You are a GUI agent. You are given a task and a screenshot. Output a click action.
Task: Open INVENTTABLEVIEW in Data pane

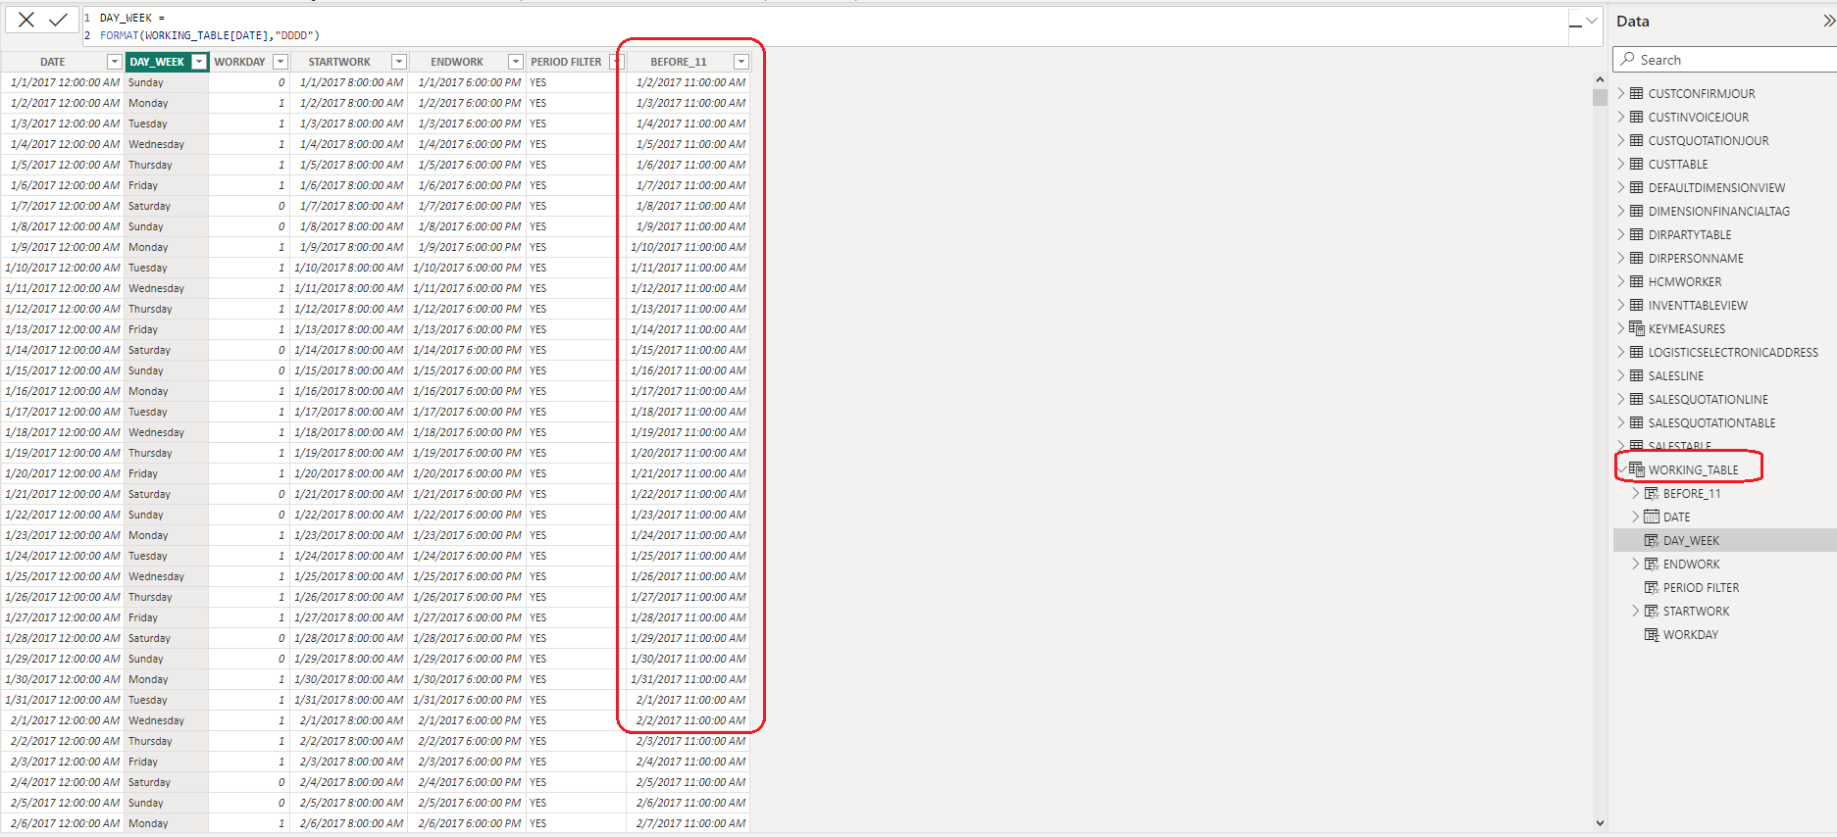coord(1698,306)
